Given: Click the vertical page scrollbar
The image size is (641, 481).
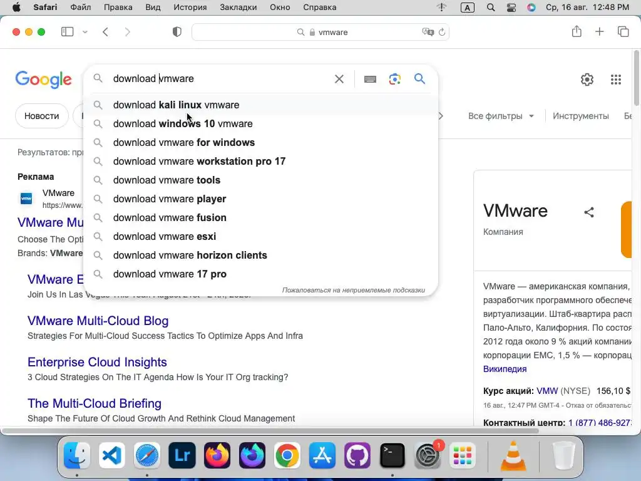Looking at the screenshot, I should click(x=637, y=78).
